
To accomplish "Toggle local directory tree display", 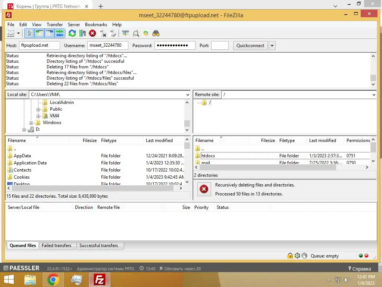I will (39, 33).
